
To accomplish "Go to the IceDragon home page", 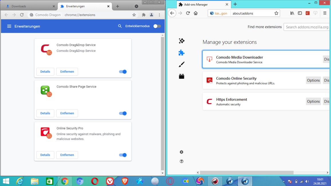I will tap(196, 13).
